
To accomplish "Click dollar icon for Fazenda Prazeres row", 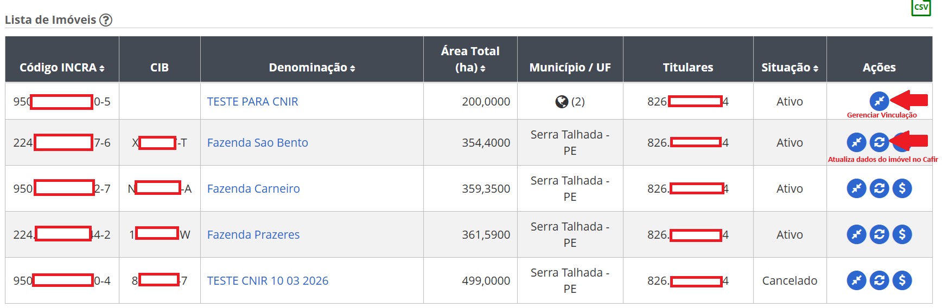I will [x=902, y=234].
